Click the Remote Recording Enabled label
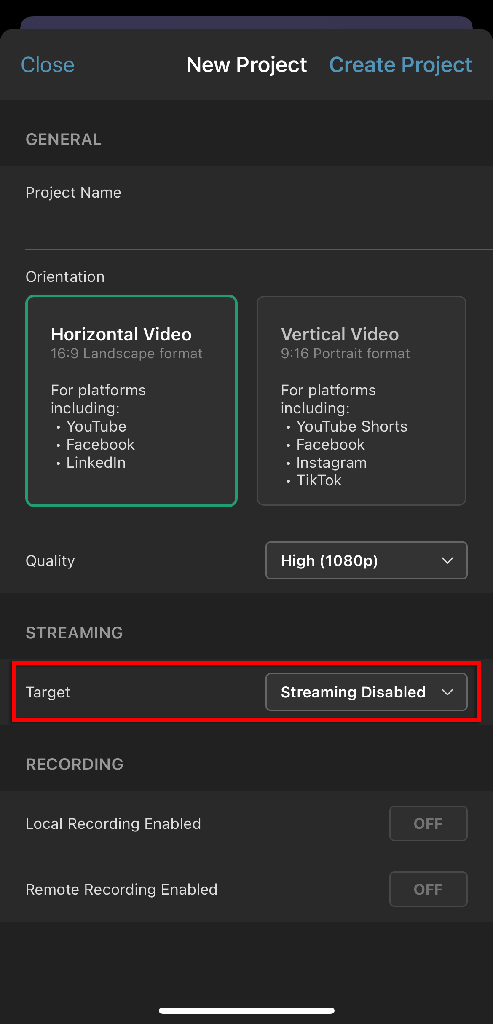 pos(121,889)
